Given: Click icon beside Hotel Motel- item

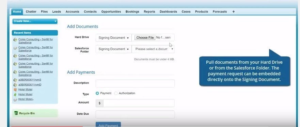Looking at the screenshot, I should 15,99.
